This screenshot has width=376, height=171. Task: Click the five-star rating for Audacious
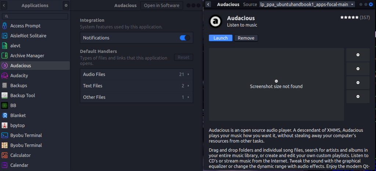click(x=350, y=18)
